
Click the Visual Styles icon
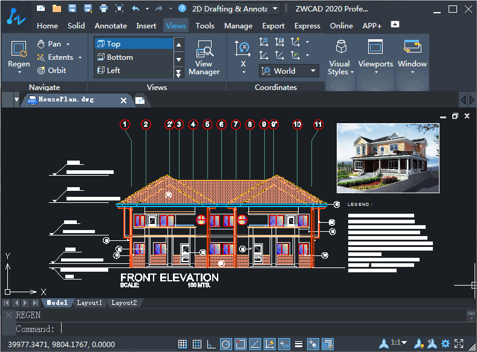click(x=341, y=48)
